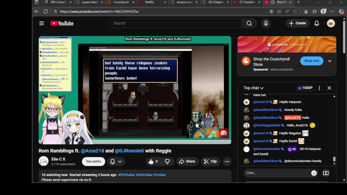Mute the tab with speaker icon

(273, 2)
